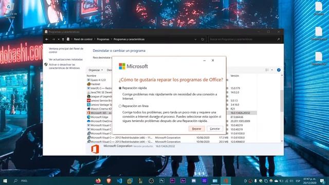Select League of Legends entry
The width and height of the screenshot is (329, 185).
[101, 97]
